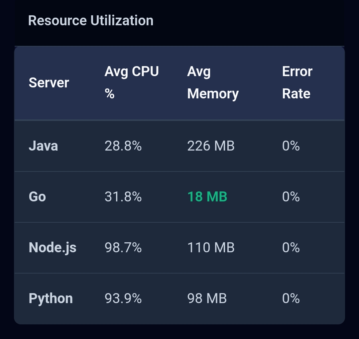Click Node.js 98.7% CPU value
The image size is (359, 339).
coord(123,248)
